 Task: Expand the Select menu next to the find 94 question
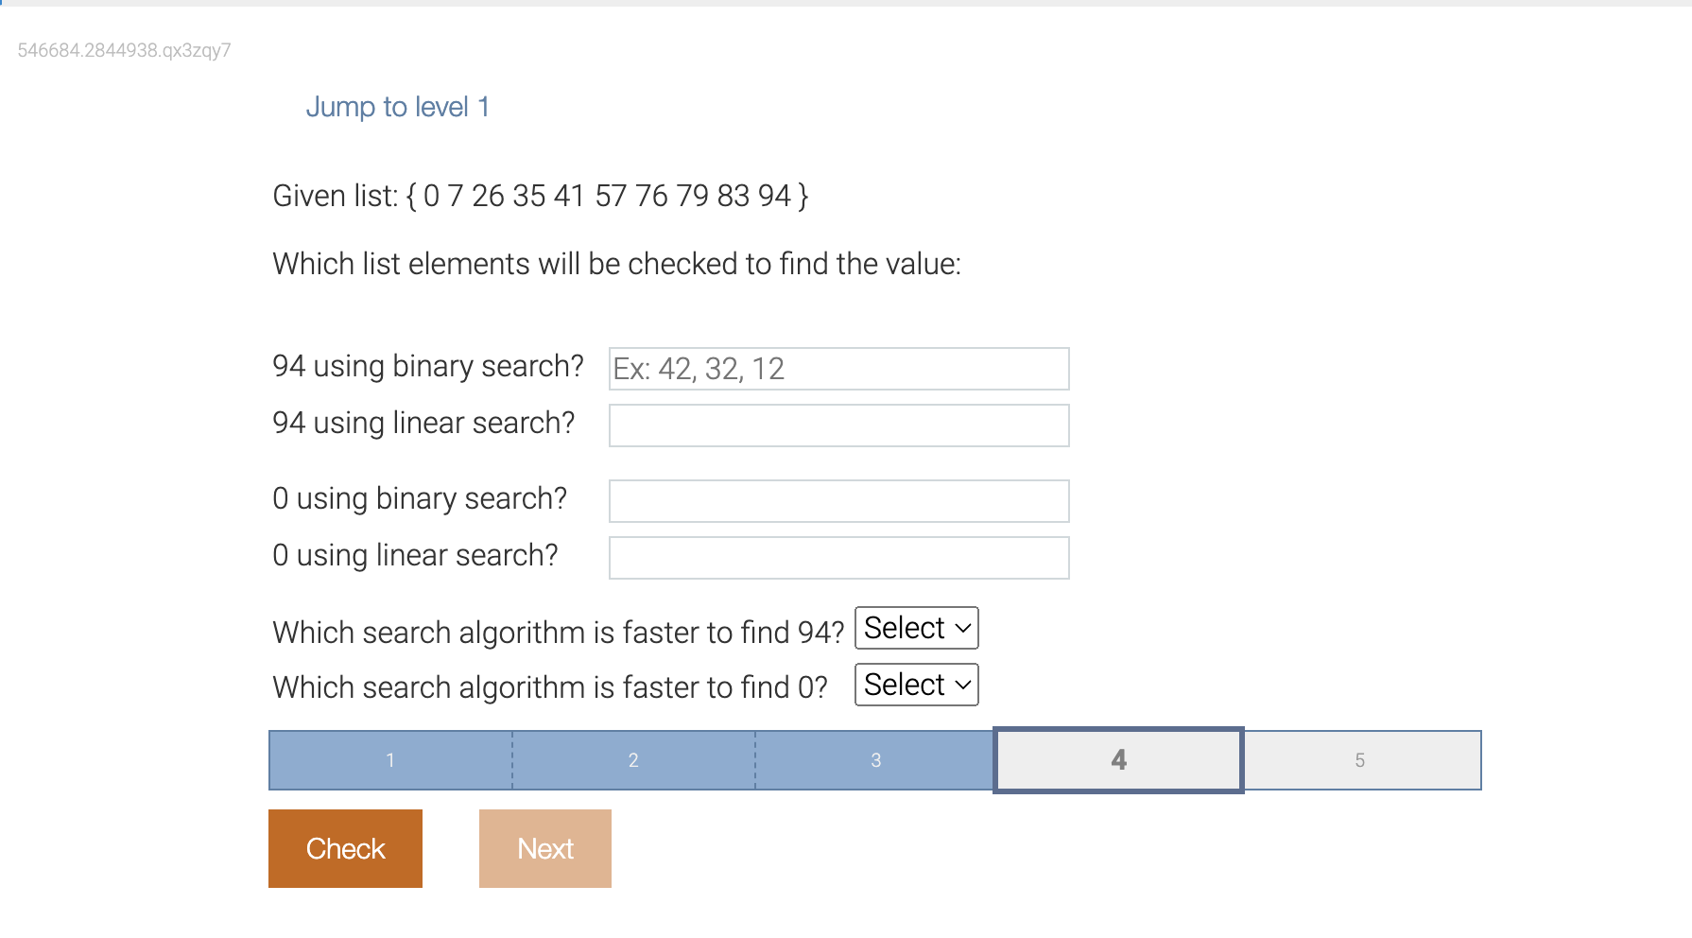915,628
